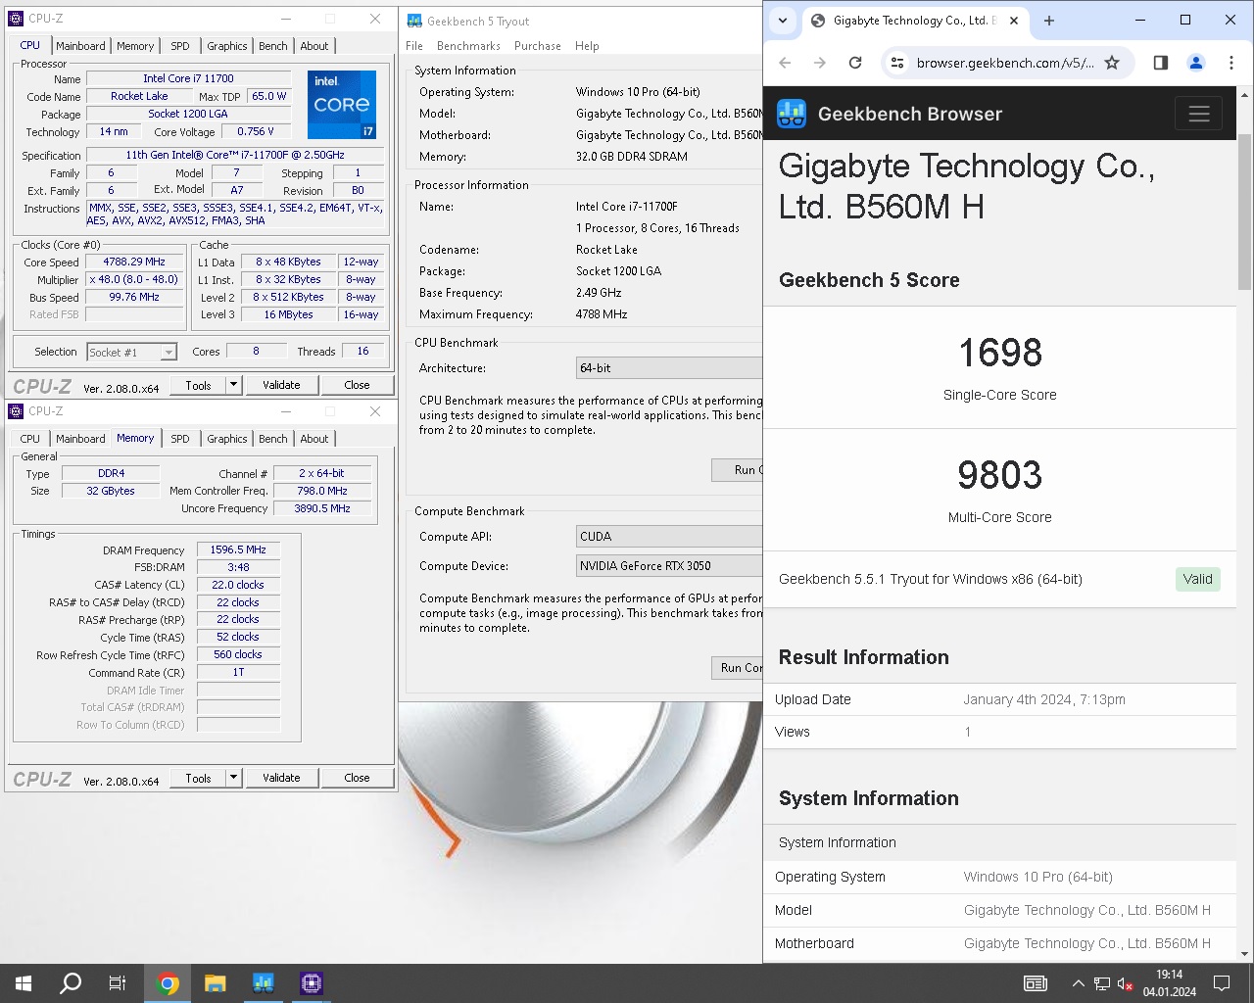Switch to Chrome in the taskbar

[x=168, y=983]
